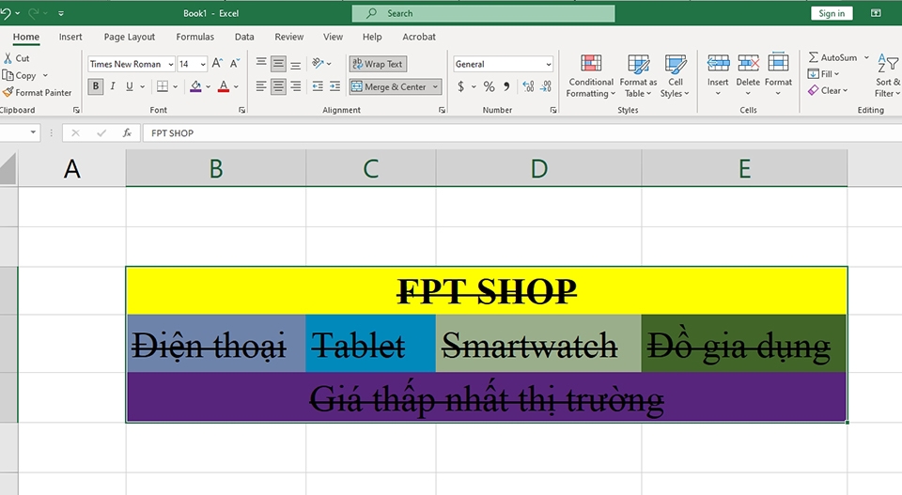902x495 pixels.
Task: Click Increase Decimal icon
Action: click(528, 86)
